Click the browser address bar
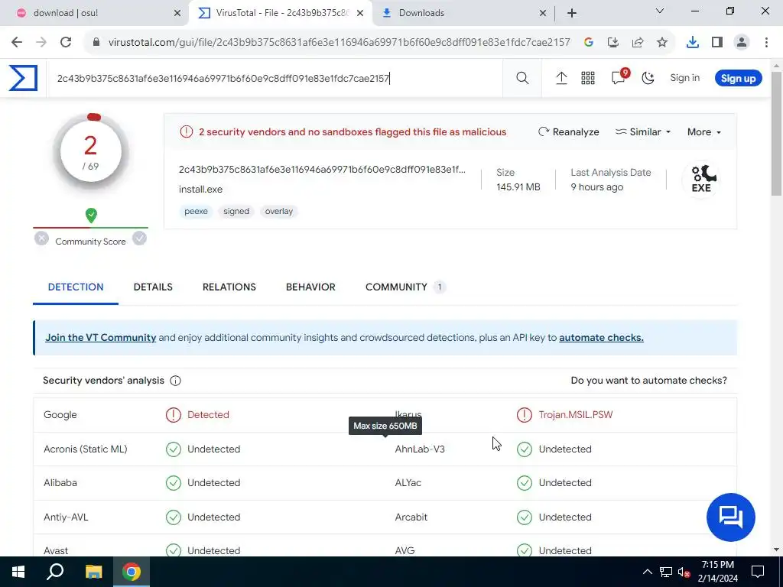Image resolution: width=783 pixels, height=587 pixels. pos(339,43)
